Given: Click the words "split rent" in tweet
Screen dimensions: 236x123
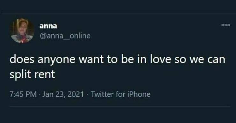Looking at the screenshot, I should (32, 74).
